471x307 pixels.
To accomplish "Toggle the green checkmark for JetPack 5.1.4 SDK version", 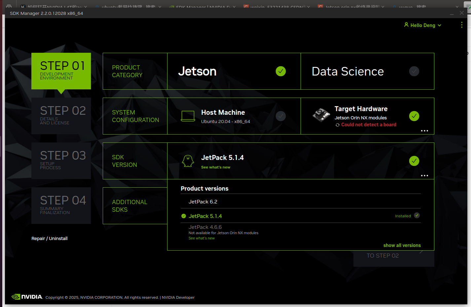I will point(414,161).
